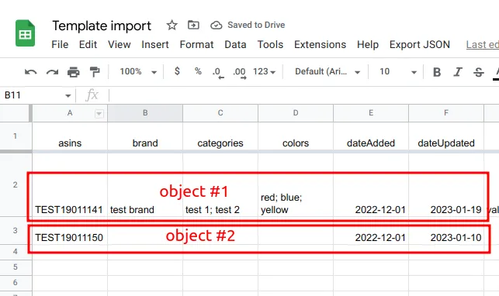Focus the formula bar input
499x296 pixels.
(304, 95)
